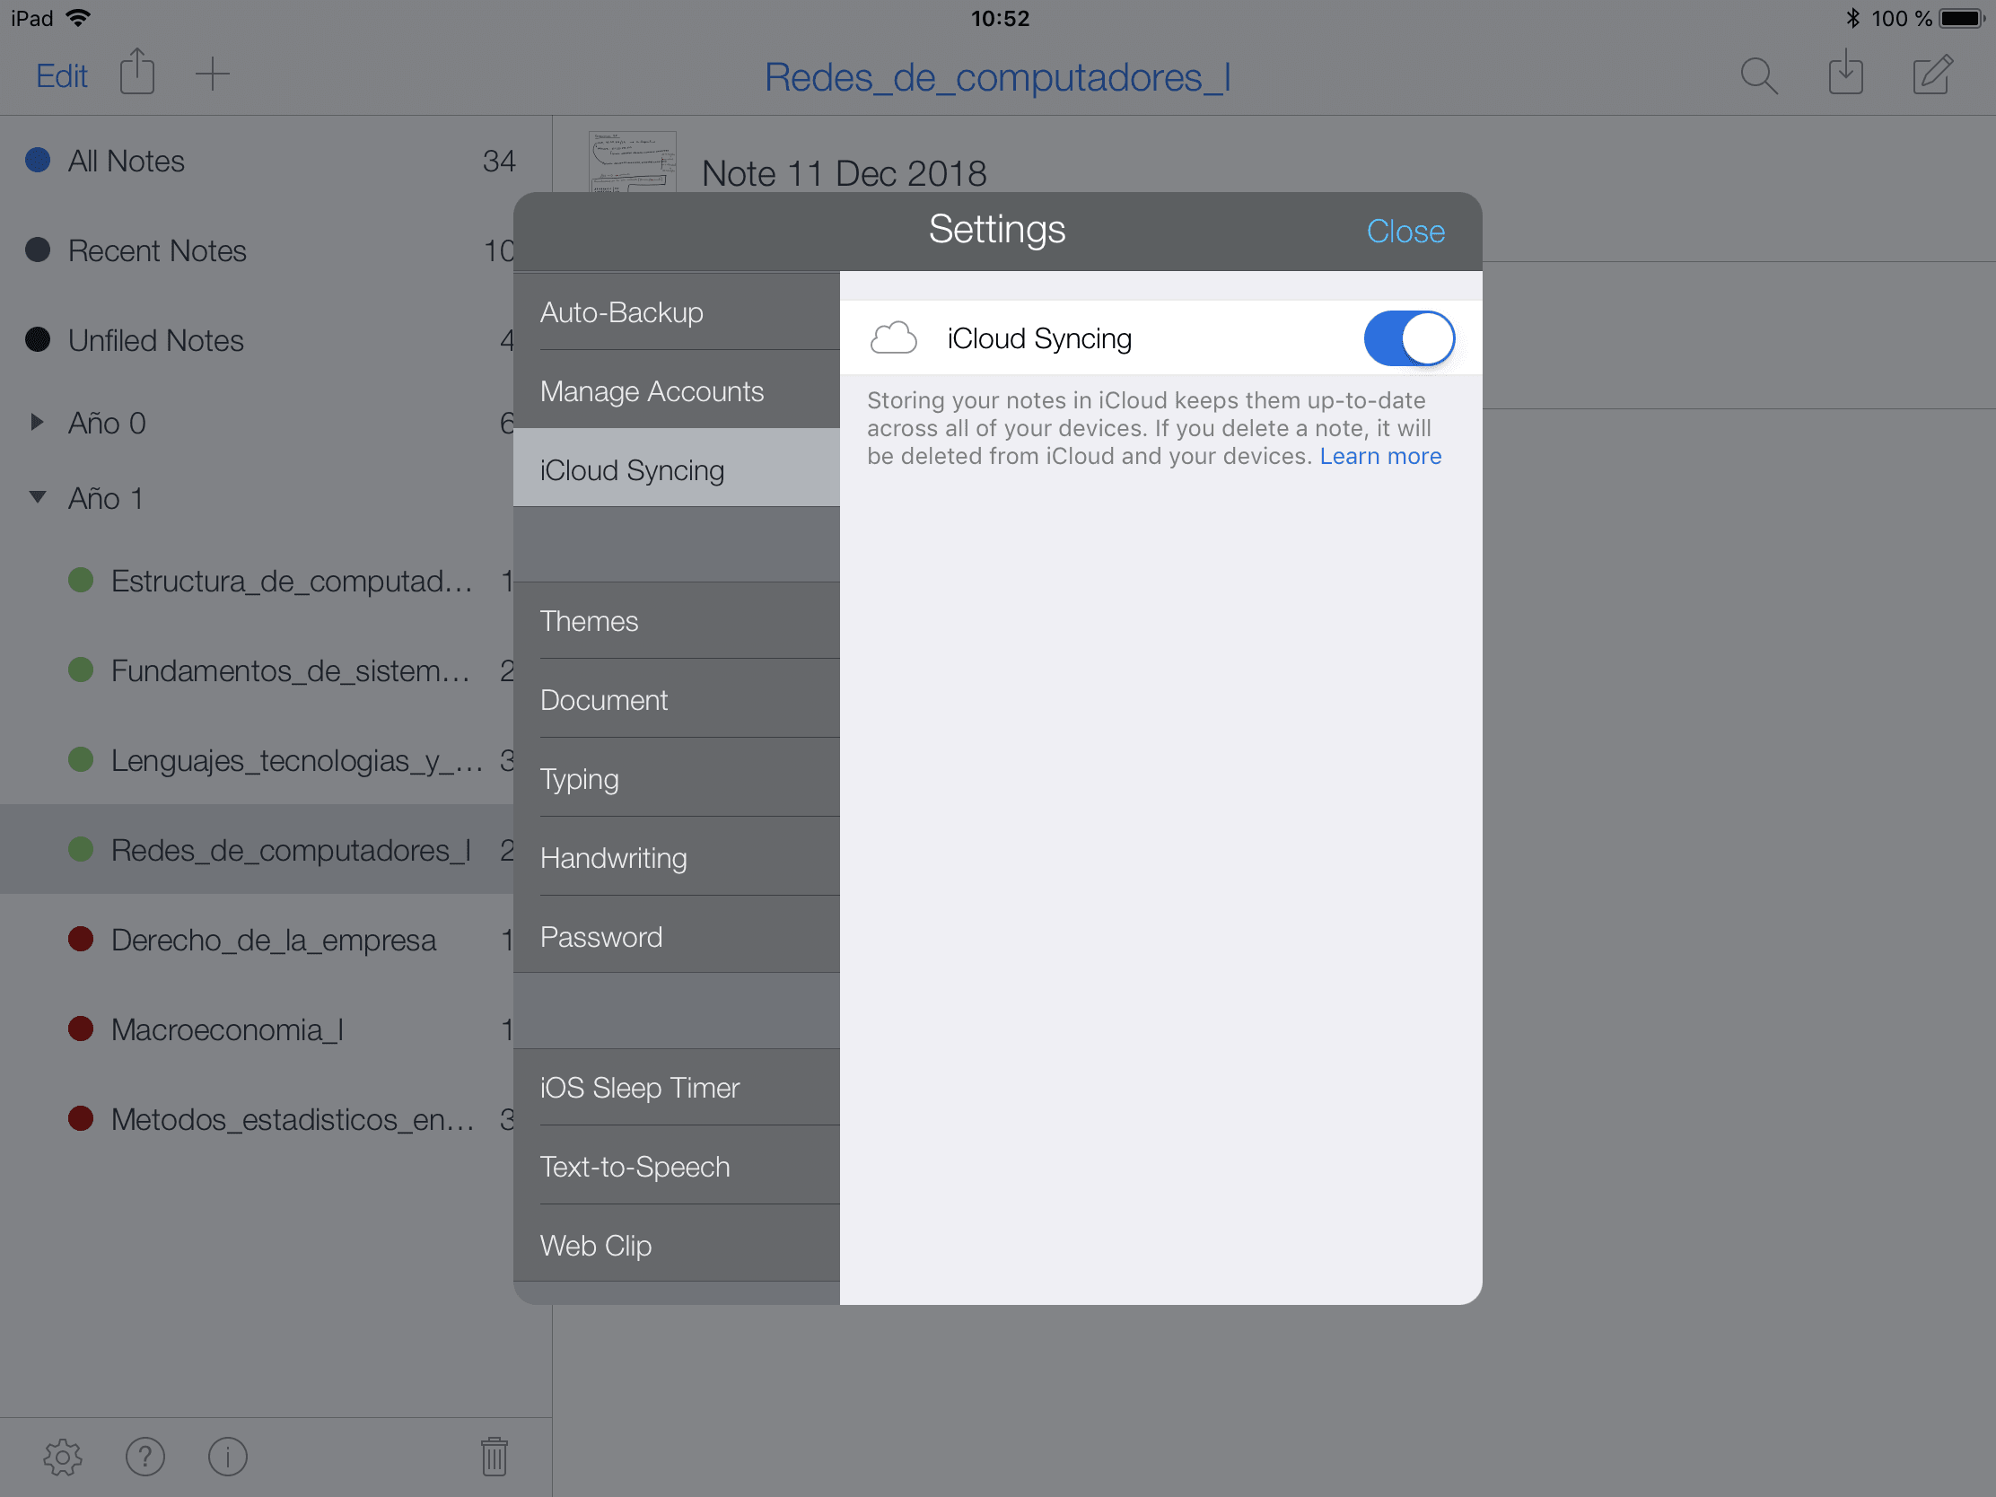Open the Note 11 Dec 2018 thumbnail
Viewport: 1996px width, 1497px height.
[x=632, y=162]
